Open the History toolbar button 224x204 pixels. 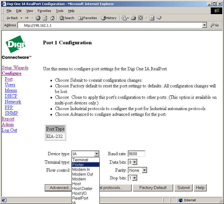click(x=109, y=18)
